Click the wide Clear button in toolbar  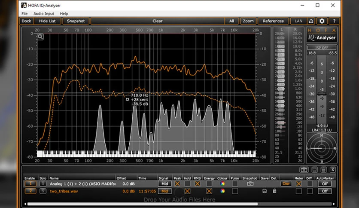[x=158, y=21]
